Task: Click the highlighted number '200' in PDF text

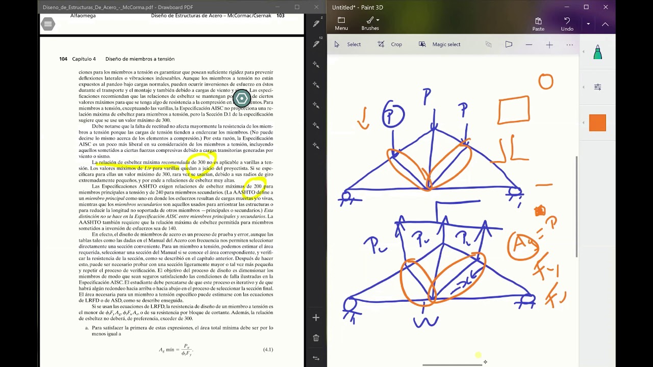Action: 258,187
